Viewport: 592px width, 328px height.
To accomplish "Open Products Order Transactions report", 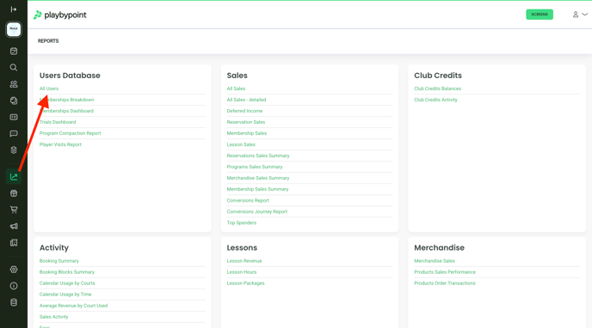I will click(445, 283).
